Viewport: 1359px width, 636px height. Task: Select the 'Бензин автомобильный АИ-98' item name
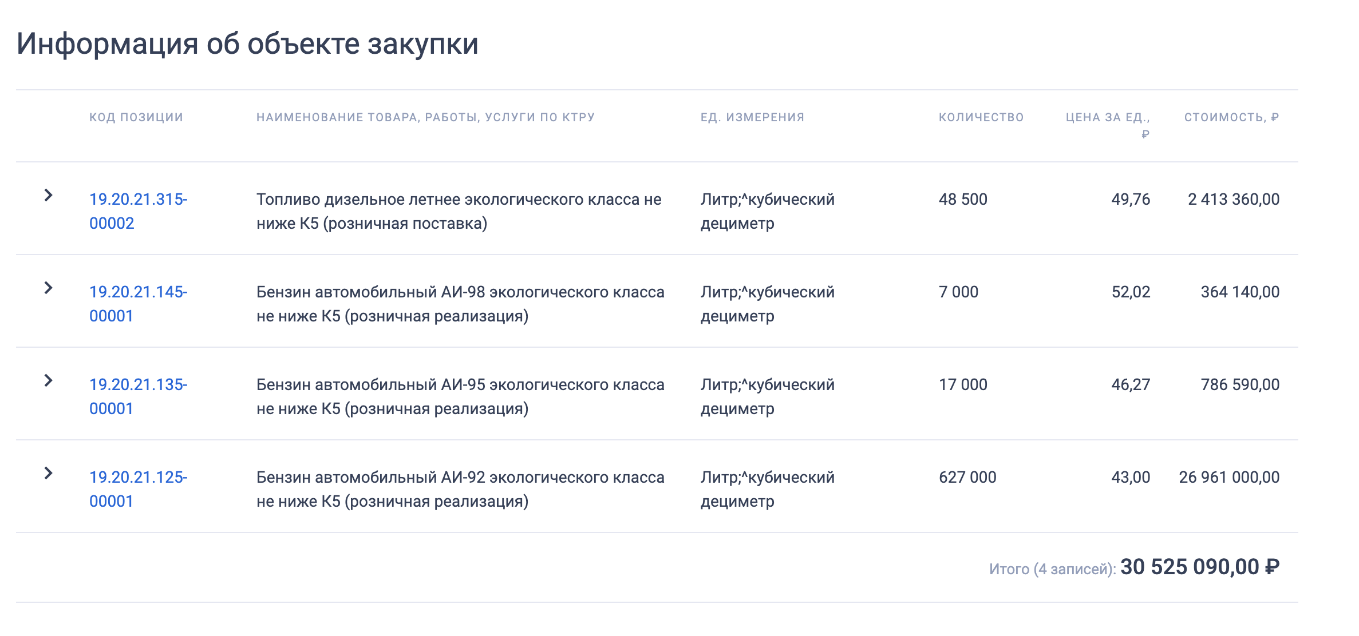pyautogui.click(x=461, y=304)
